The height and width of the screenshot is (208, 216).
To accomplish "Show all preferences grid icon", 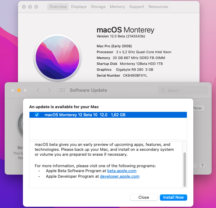I will [x=62, y=90].
